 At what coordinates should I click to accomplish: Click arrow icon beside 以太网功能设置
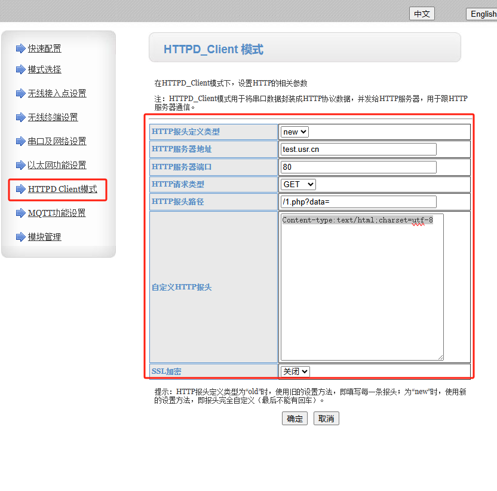(x=20, y=165)
